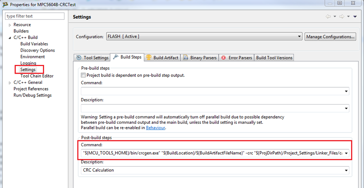Select Environment in the tree
This screenshot has height=188, width=364.
(32, 57)
